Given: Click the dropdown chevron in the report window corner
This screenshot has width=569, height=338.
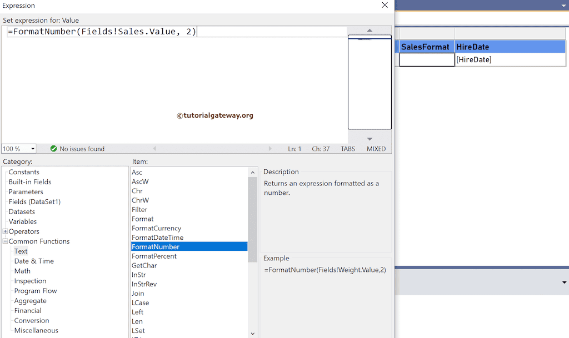Looking at the screenshot, I should coord(563,5).
